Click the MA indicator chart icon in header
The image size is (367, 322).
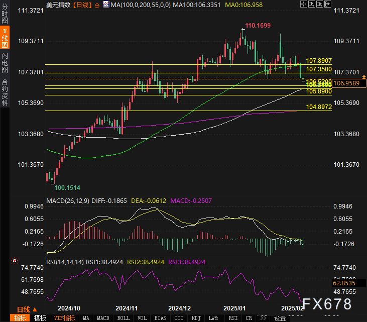[x=105, y=5]
